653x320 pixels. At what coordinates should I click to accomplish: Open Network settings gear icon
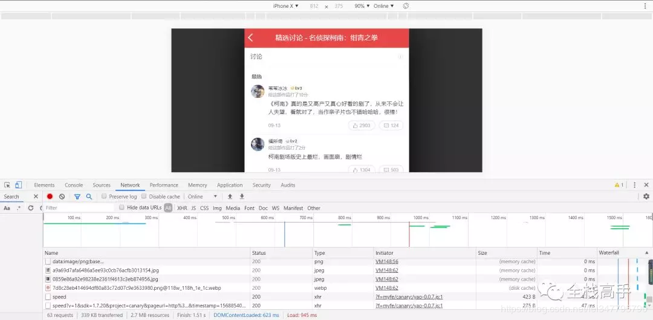coord(646,196)
